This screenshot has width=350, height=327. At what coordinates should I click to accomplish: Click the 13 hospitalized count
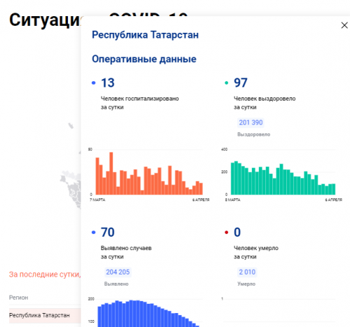pyautogui.click(x=108, y=82)
